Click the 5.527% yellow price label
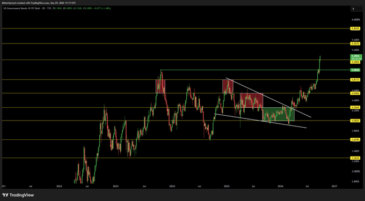The width and height of the screenshot is (365, 201). [355, 43]
